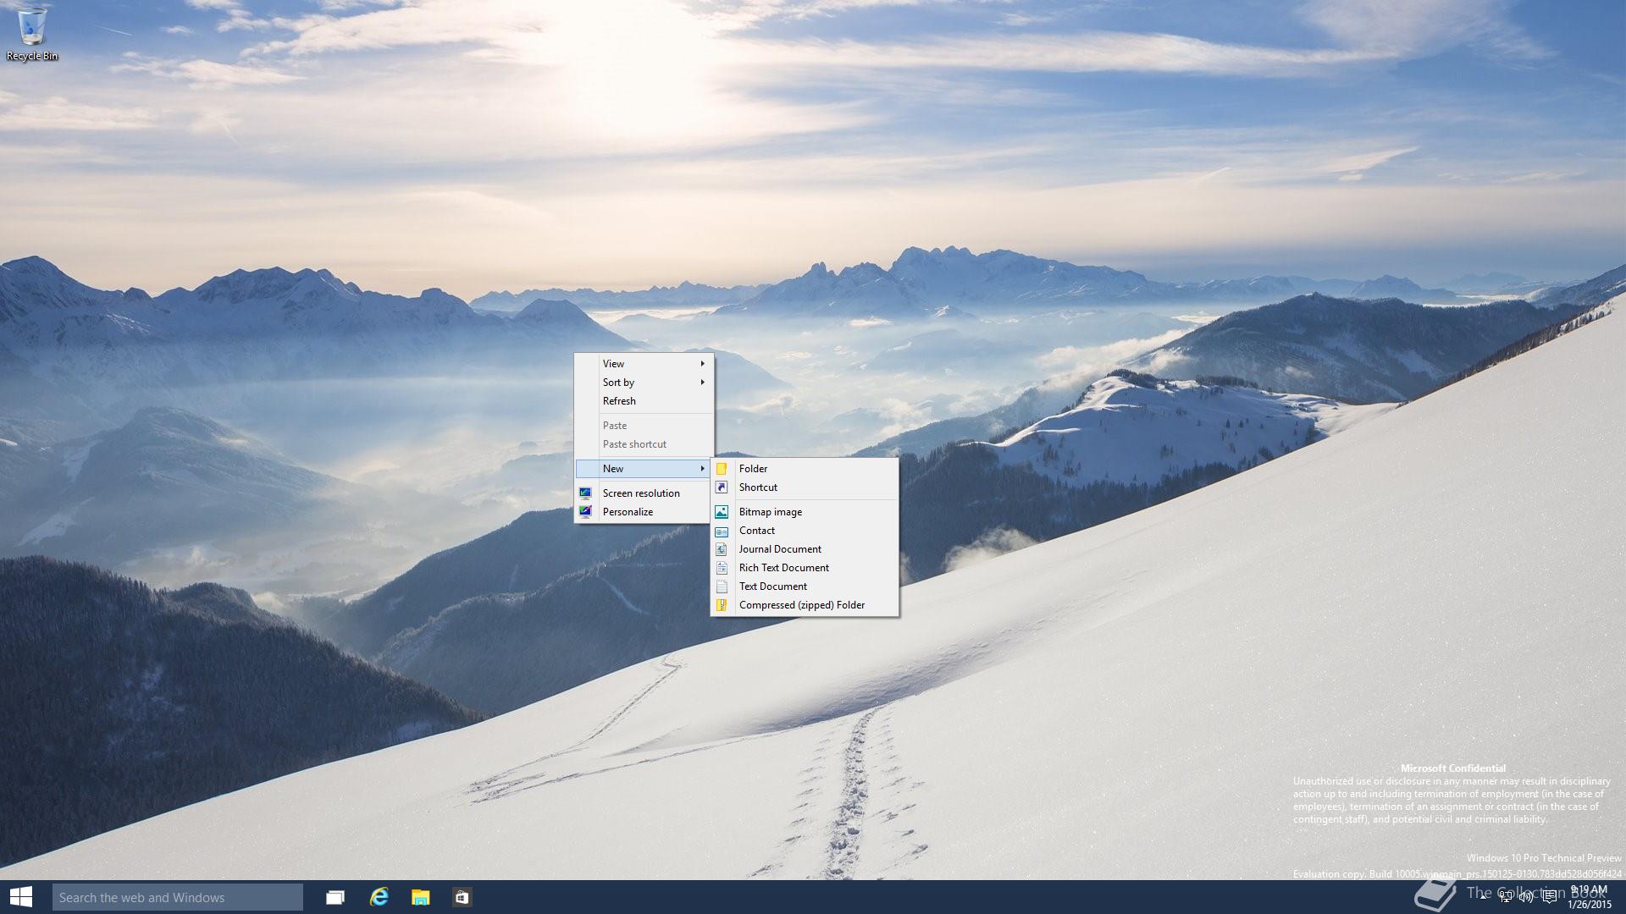
Task: Expand the New submenu entry
Action: tap(644, 469)
